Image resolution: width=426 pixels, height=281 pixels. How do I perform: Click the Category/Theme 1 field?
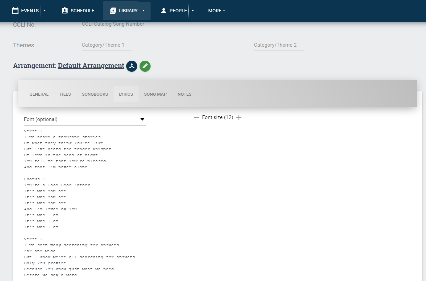point(107,45)
